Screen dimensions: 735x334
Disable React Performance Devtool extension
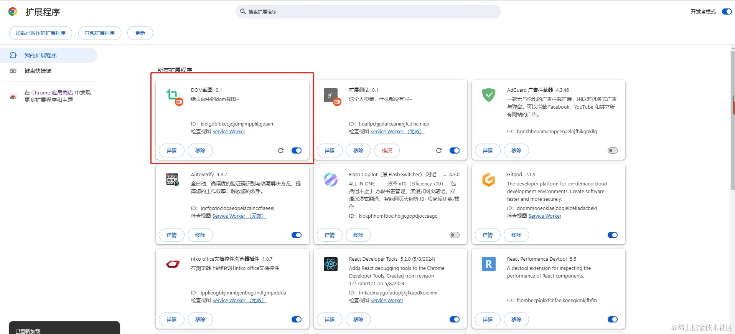tap(613, 319)
